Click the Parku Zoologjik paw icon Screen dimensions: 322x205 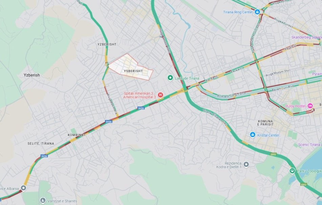tap(292, 171)
